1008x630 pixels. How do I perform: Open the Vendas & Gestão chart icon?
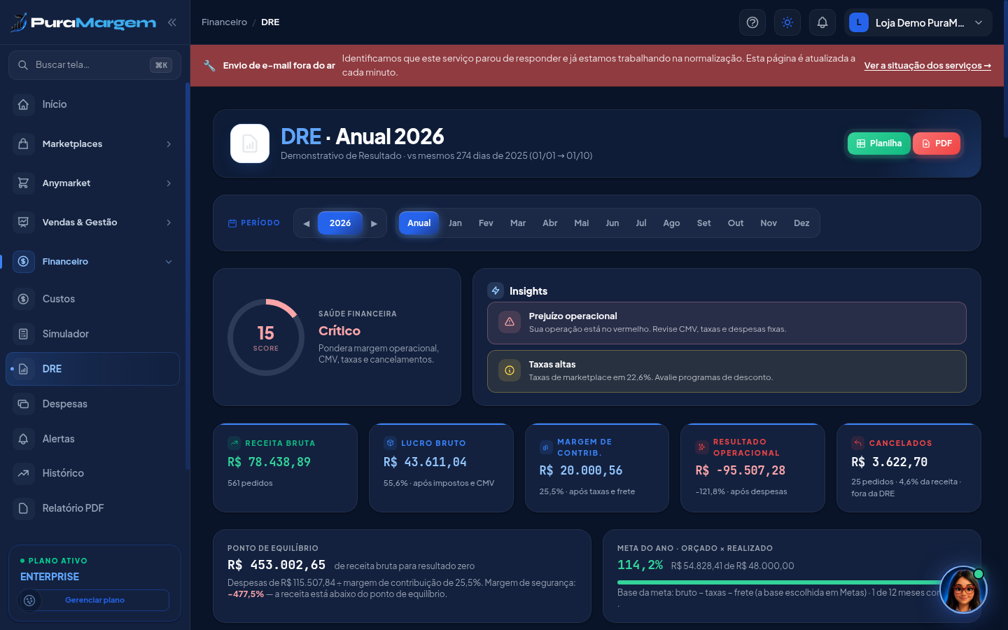23,222
